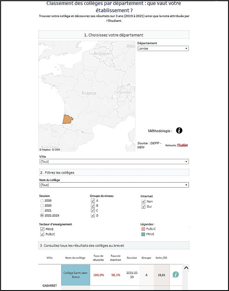Click the teal info icon for Collège Saint-Jean Bosco
Screen dimensions: 229x291
(175, 274)
